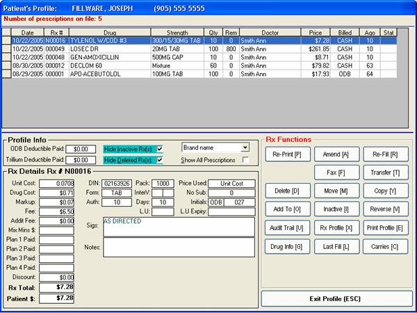Click the Carries [C] button
The width and height of the screenshot is (417, 313).
(x=385, y=246)
